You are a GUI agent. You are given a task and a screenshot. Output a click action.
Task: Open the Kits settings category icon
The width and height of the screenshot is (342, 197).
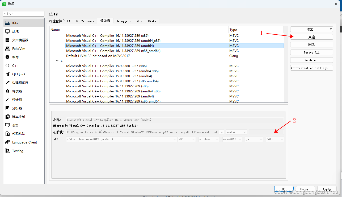coord(7,23)
